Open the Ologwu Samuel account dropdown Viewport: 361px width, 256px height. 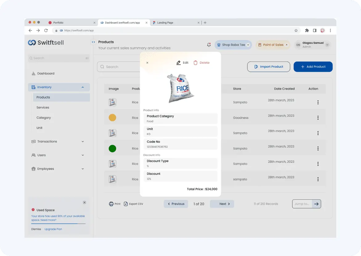327,45
